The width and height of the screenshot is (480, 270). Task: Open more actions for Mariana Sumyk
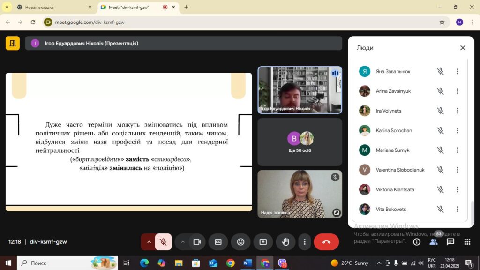457,150
